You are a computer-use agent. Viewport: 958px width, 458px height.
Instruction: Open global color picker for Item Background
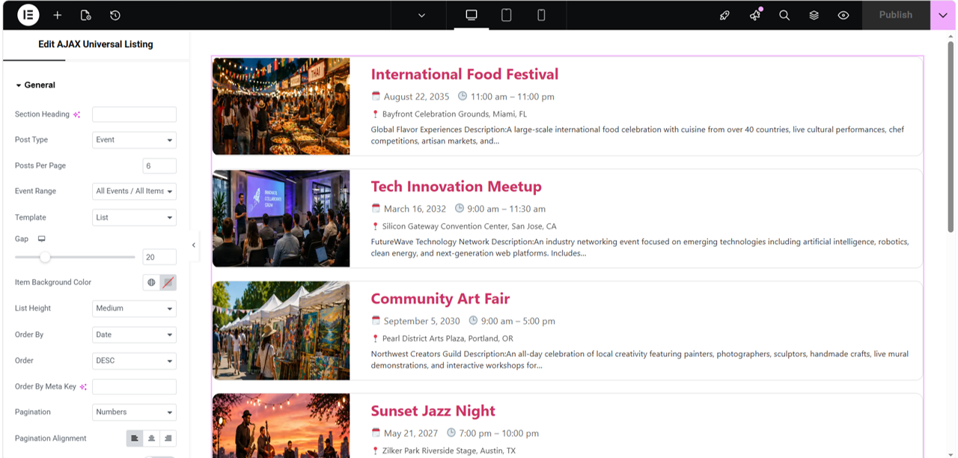pos(151,282)
